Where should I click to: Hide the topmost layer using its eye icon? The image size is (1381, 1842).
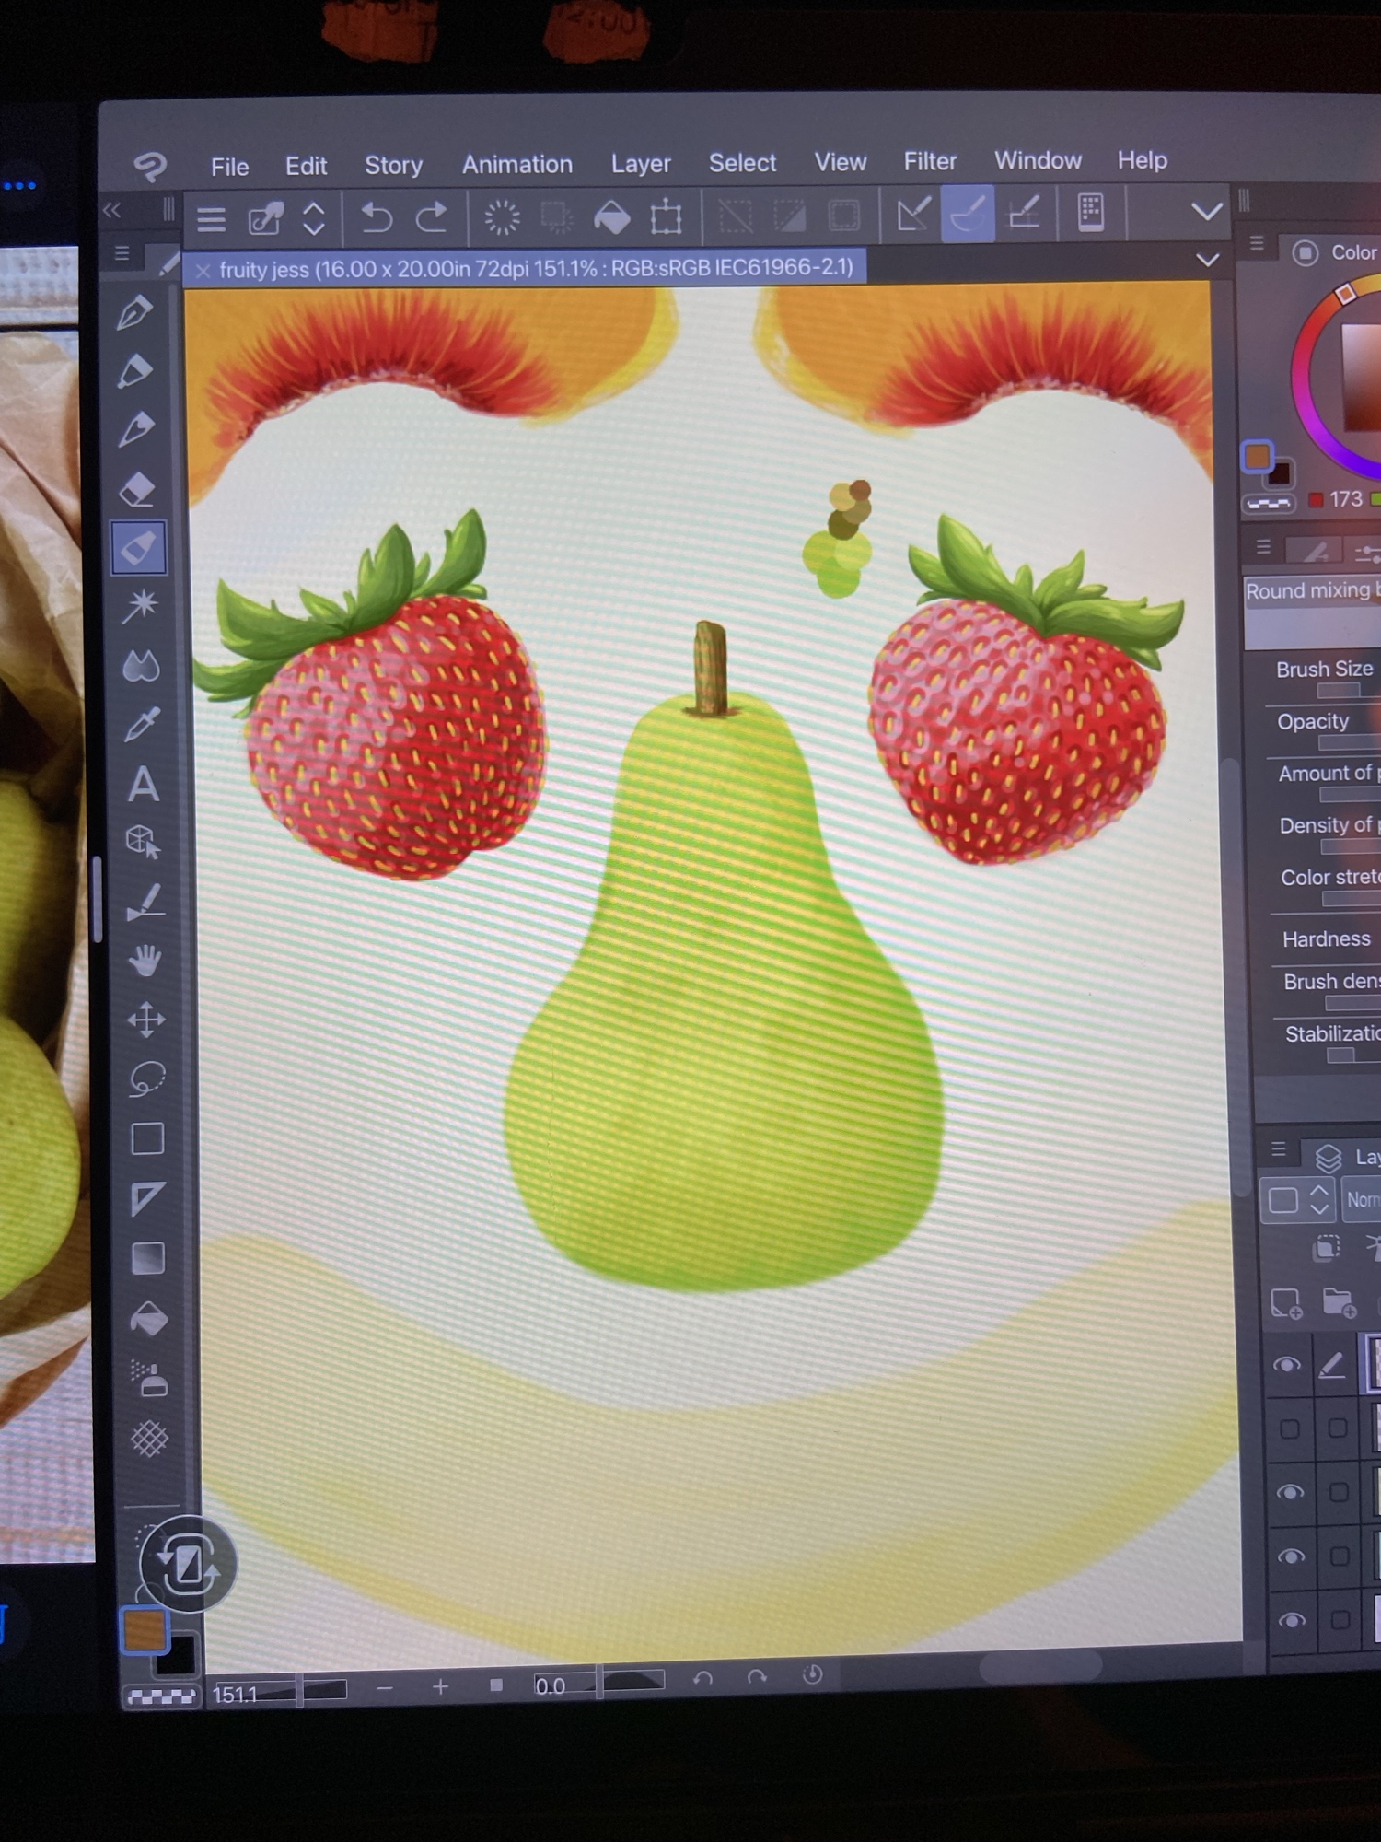1287,1365
